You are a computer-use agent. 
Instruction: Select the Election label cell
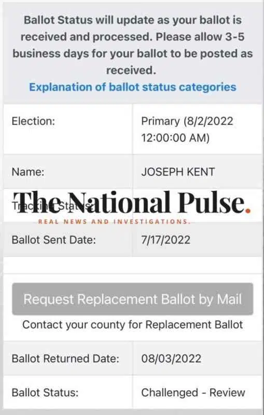[68, 129]
